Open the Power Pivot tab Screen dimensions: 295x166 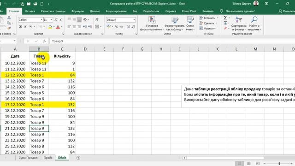(x=189, y=11)
